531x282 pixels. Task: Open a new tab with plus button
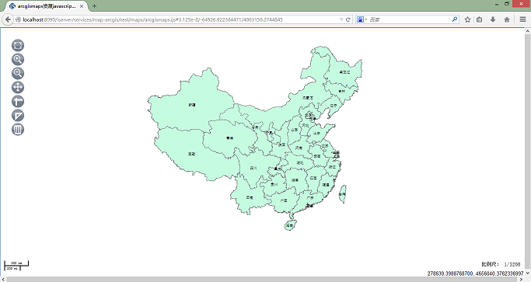(95, 6)
